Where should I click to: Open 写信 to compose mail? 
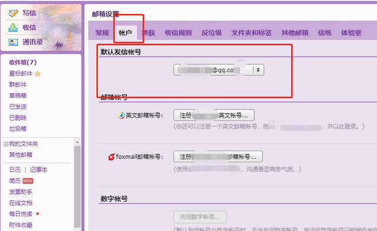(x=29, y=13)
